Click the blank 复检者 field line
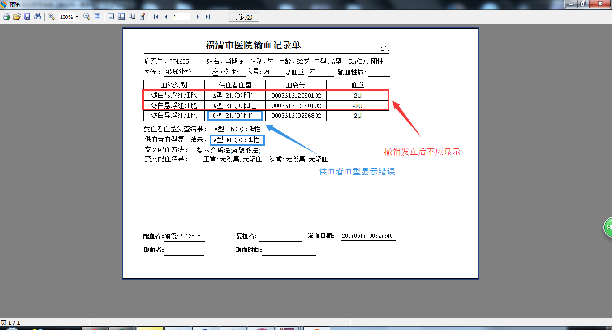This screenshot has width=612, height=330. coord(280,237)
